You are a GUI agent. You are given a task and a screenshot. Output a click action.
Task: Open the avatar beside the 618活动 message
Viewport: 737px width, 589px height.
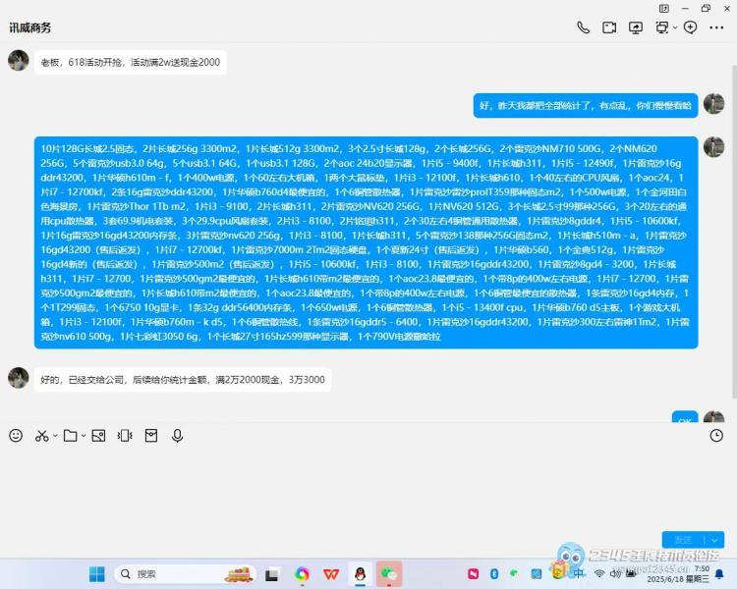point(19,61)
